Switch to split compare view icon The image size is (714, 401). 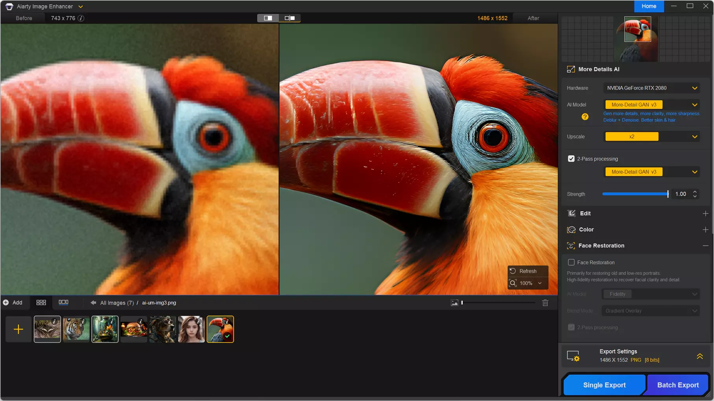pos(268,18)
